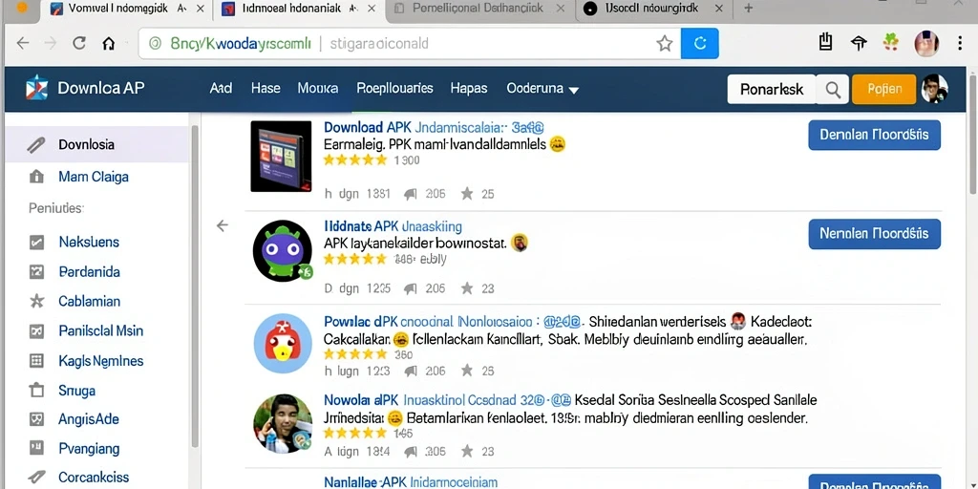Open the magnifier search icon in site header
This screenshot has height=489, width=978.
(x=833, y=89)
